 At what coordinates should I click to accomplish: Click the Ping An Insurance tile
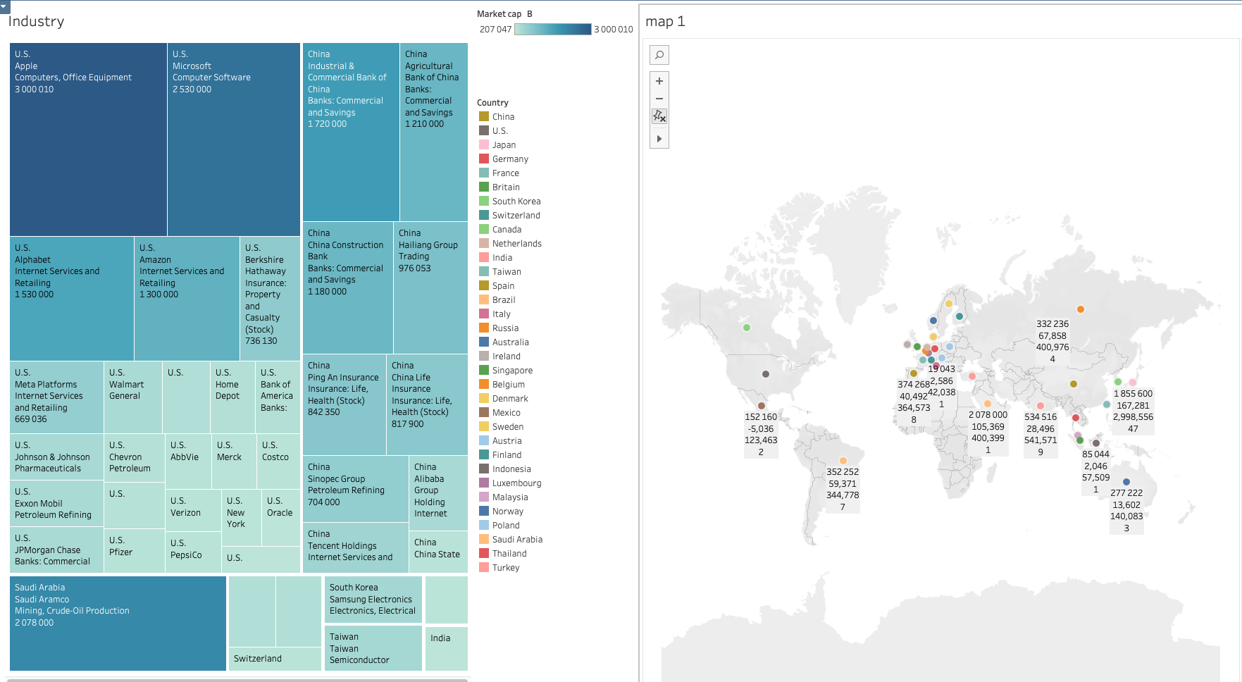(x=344, y=404)
